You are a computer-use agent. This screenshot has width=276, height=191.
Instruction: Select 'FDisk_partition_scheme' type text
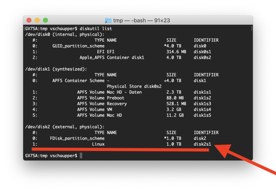pos(77,138)
